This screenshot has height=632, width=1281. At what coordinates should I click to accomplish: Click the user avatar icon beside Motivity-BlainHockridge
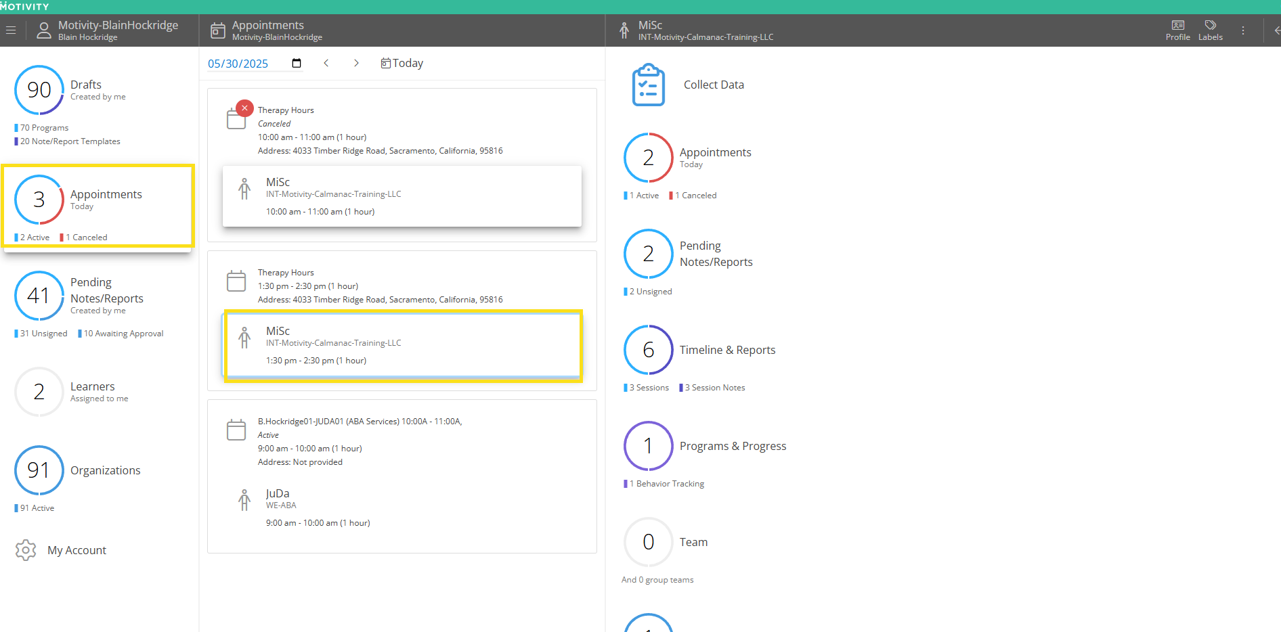click(44, 30)
